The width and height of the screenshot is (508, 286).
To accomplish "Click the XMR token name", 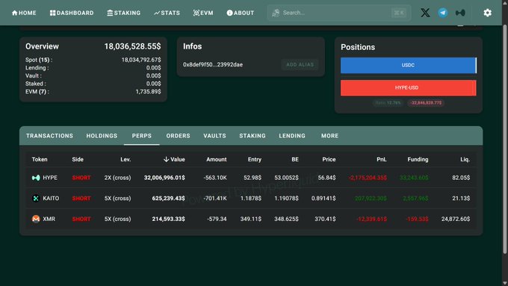I will tap(49, 219).
